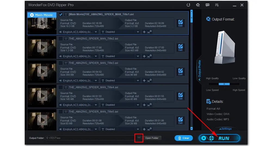Click the refresh icon in title bar
Viewport: 272px width, 146px height.
(188, 5)
